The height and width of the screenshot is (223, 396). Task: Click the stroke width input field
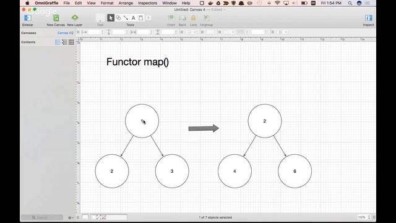tap(258, 32)
